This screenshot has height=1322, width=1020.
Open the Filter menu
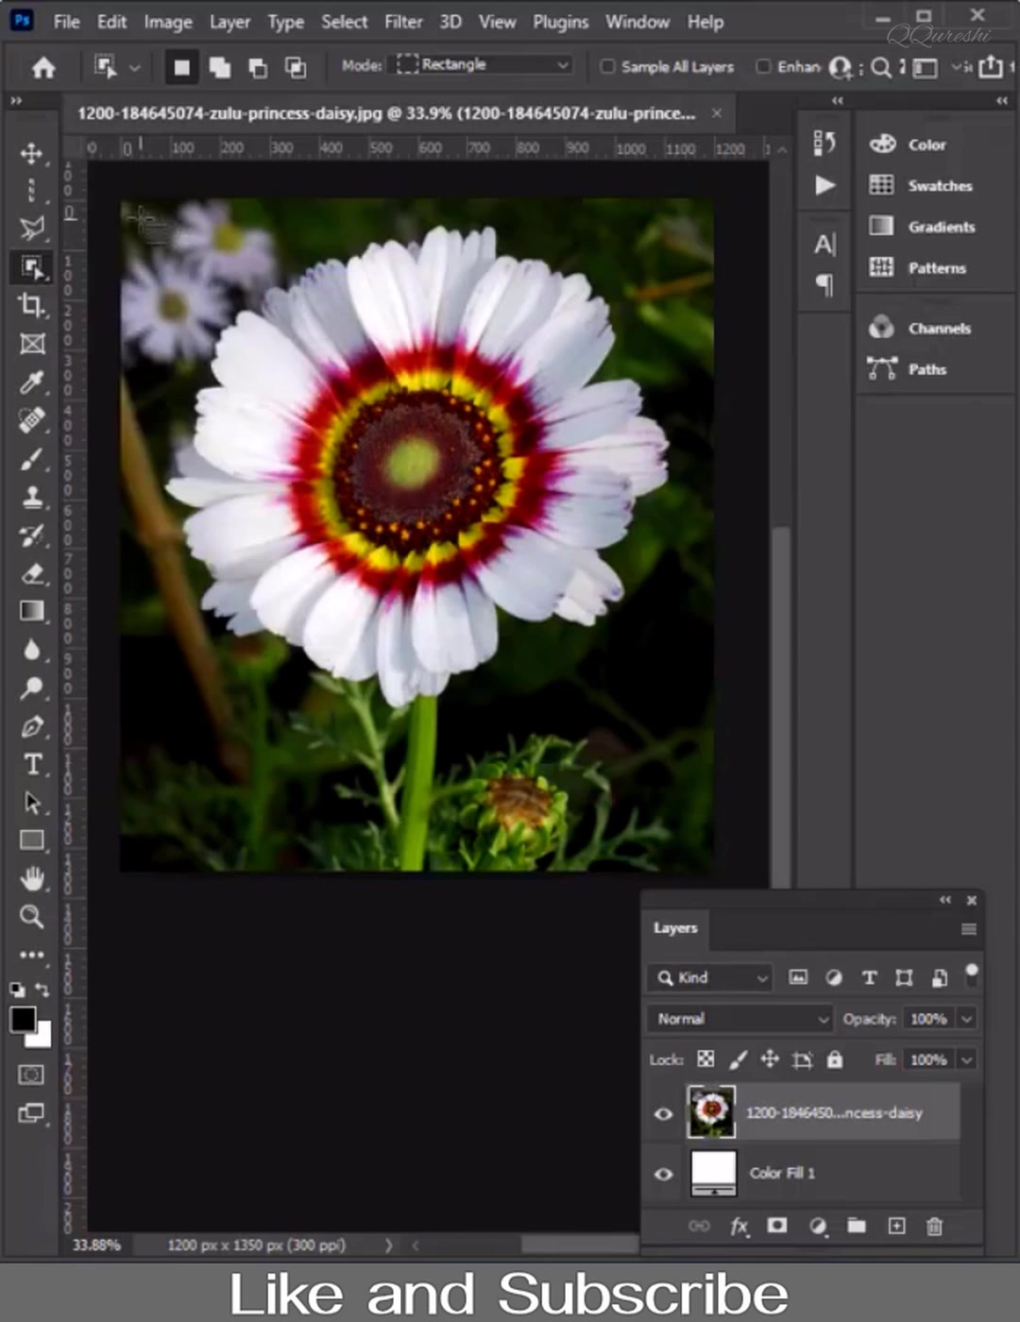(x=403, y=22)
